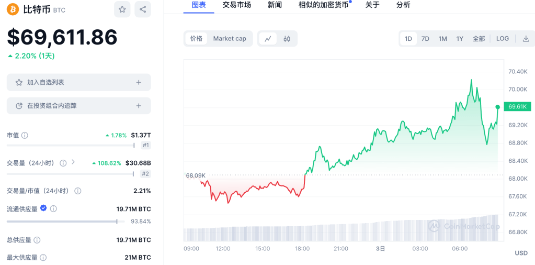Click the star favorite icon button
The width and height of the screenshot is (535, 265).
122,9
